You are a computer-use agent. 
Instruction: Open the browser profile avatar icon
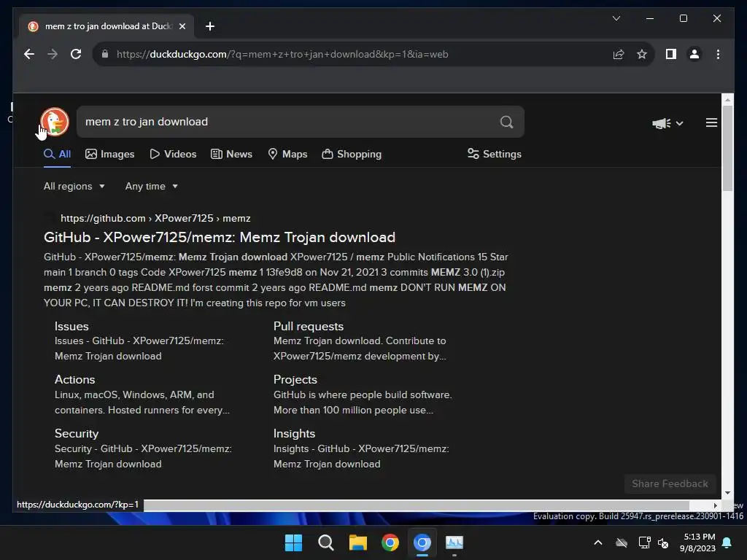click(694, 54)
